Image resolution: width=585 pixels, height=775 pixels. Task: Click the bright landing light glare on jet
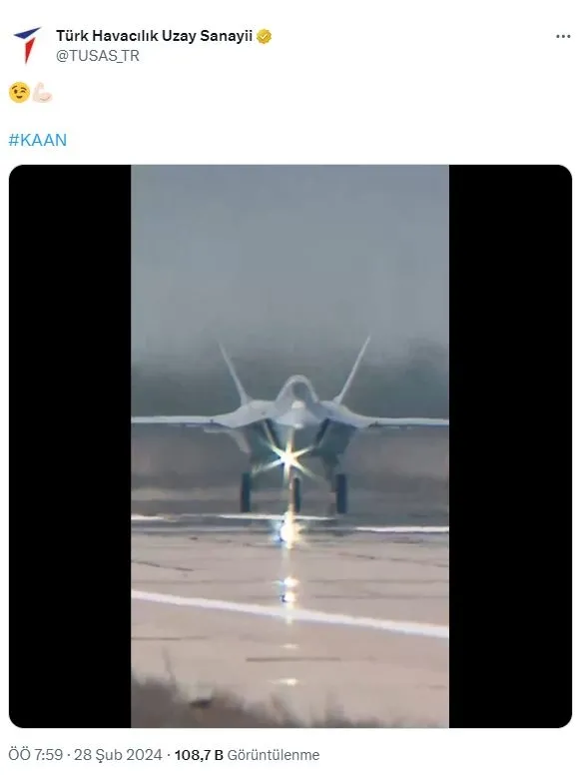[289, 459]
